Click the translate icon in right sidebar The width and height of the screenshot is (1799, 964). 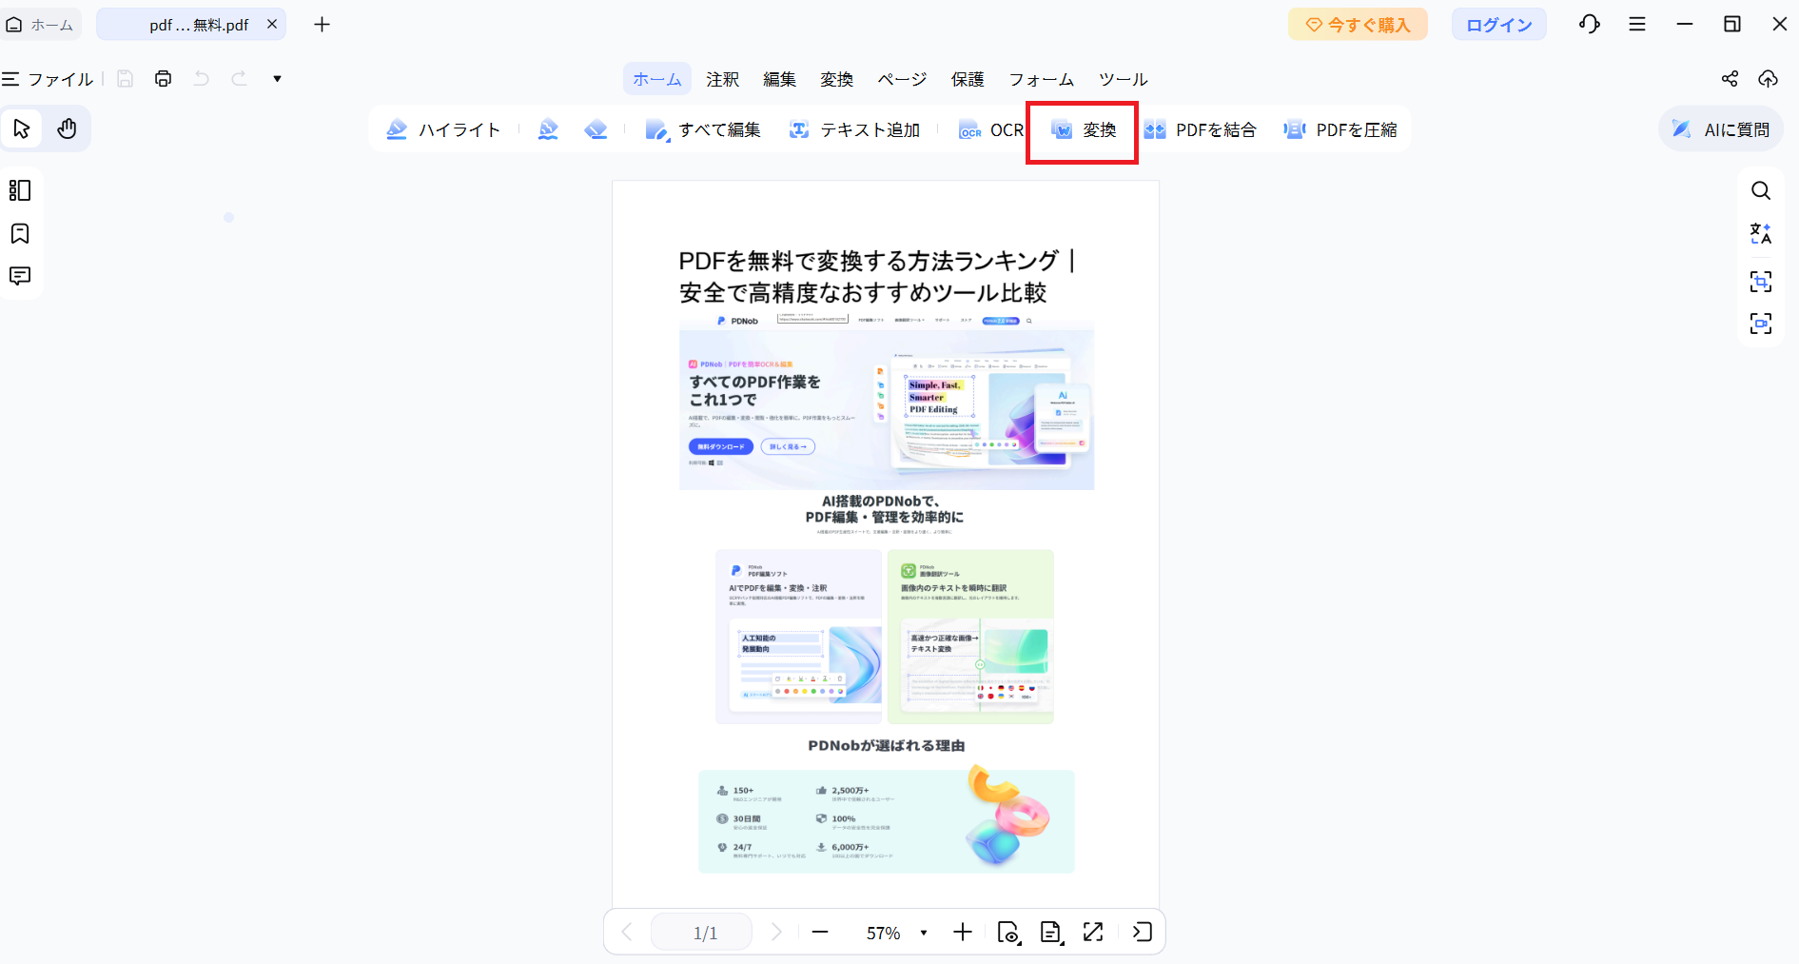pyautogui.click(x=1761, y=233)
